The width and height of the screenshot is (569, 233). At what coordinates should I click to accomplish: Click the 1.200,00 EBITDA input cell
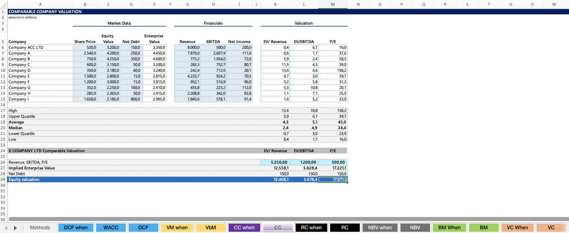coord(304,162)
